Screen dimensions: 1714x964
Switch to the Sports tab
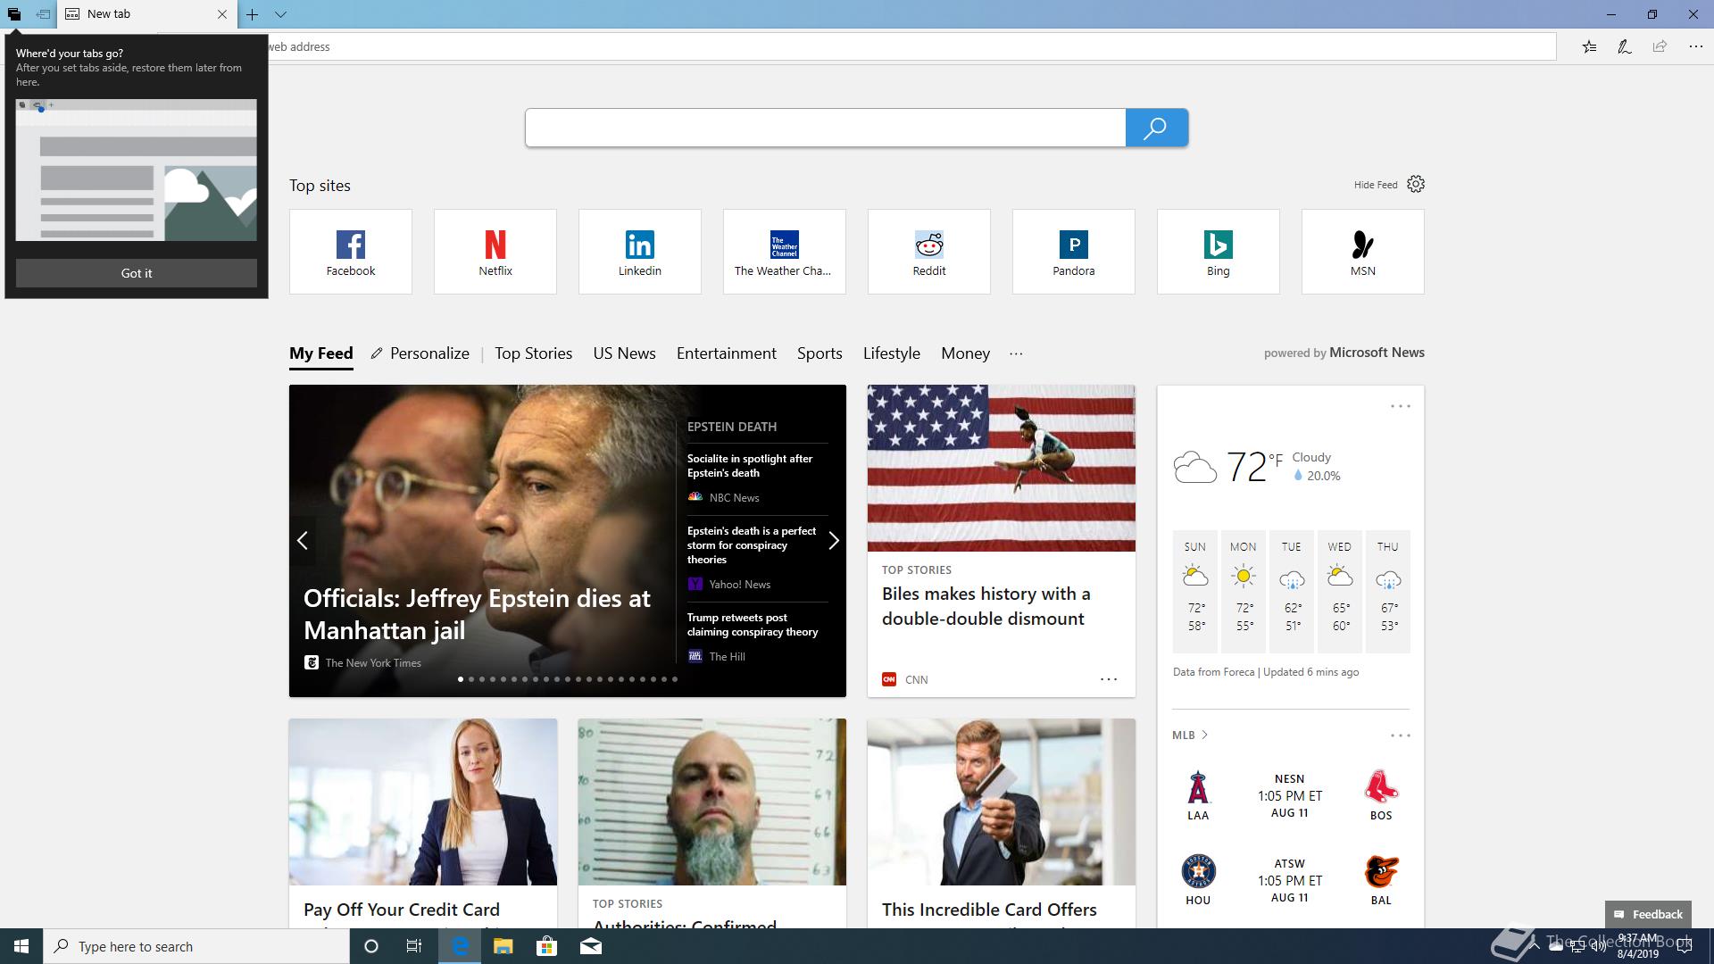click(x=820, y=353)
